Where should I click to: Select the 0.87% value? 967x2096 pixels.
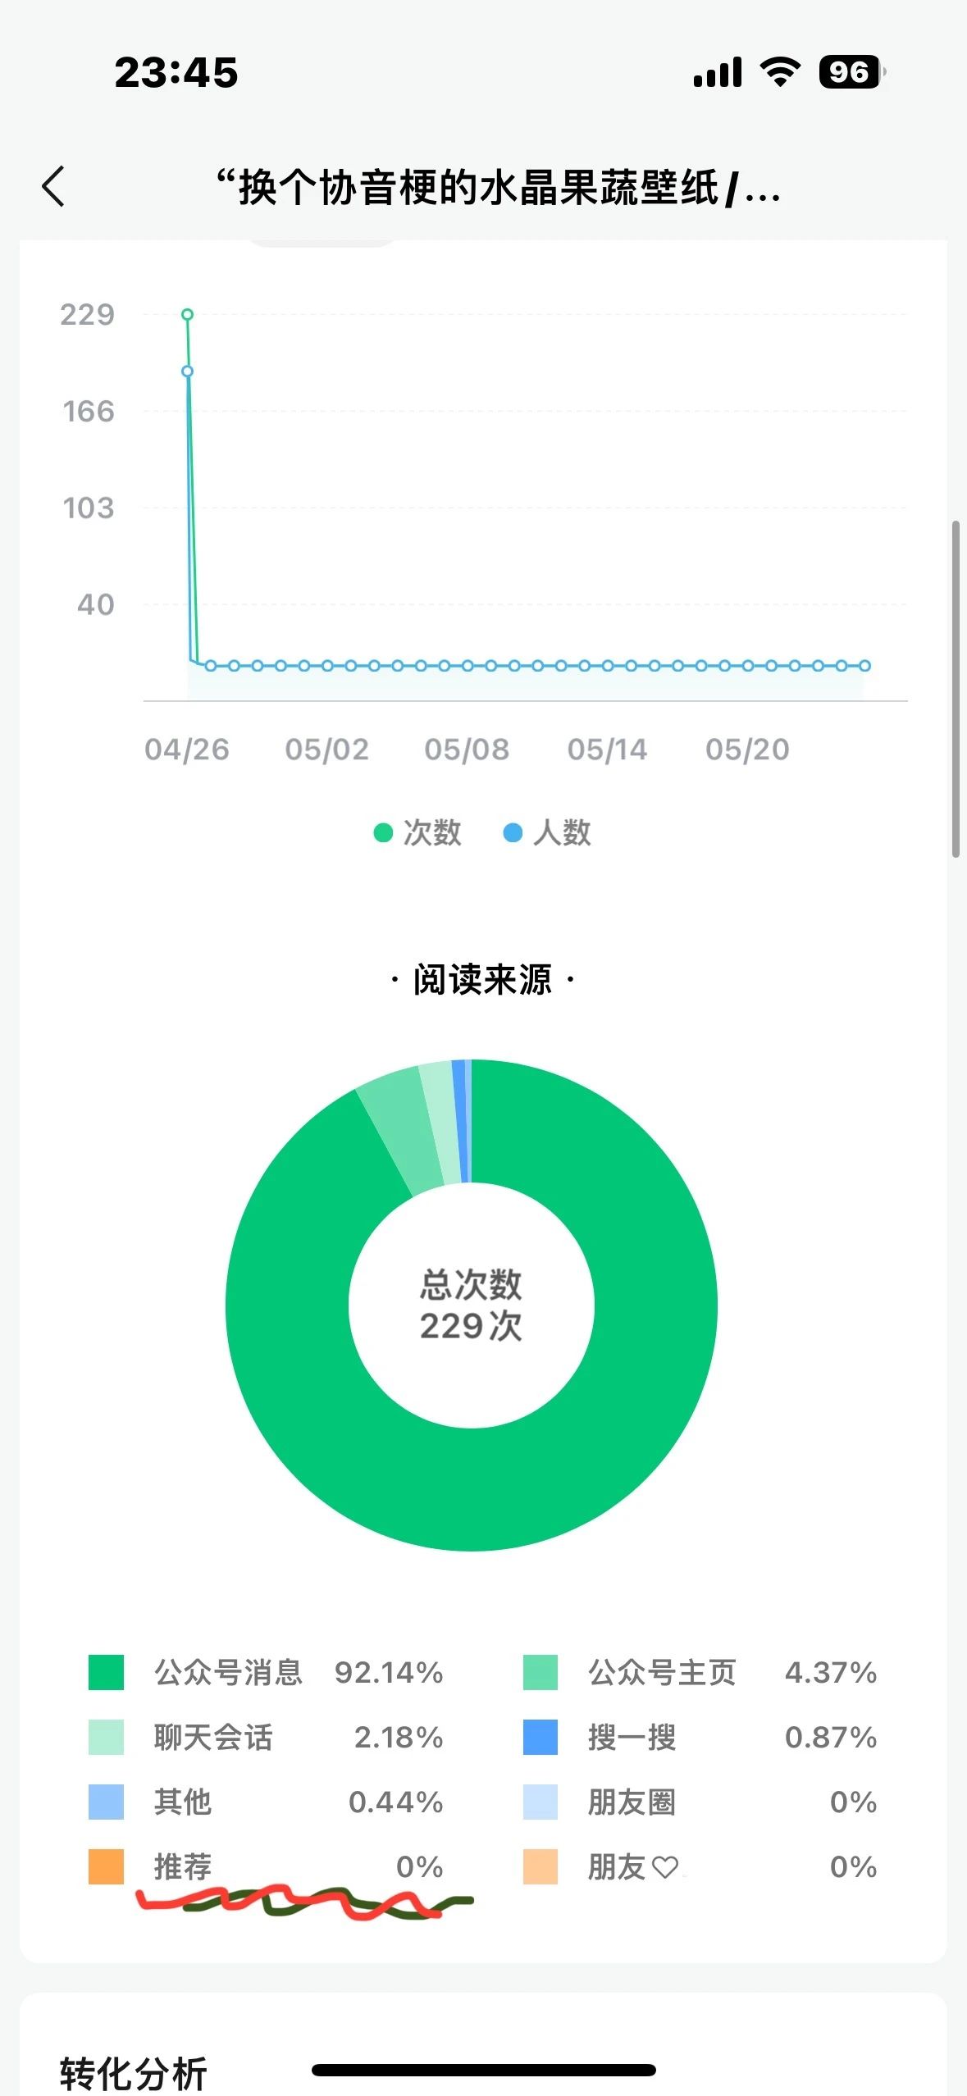tap(831, 1737)
